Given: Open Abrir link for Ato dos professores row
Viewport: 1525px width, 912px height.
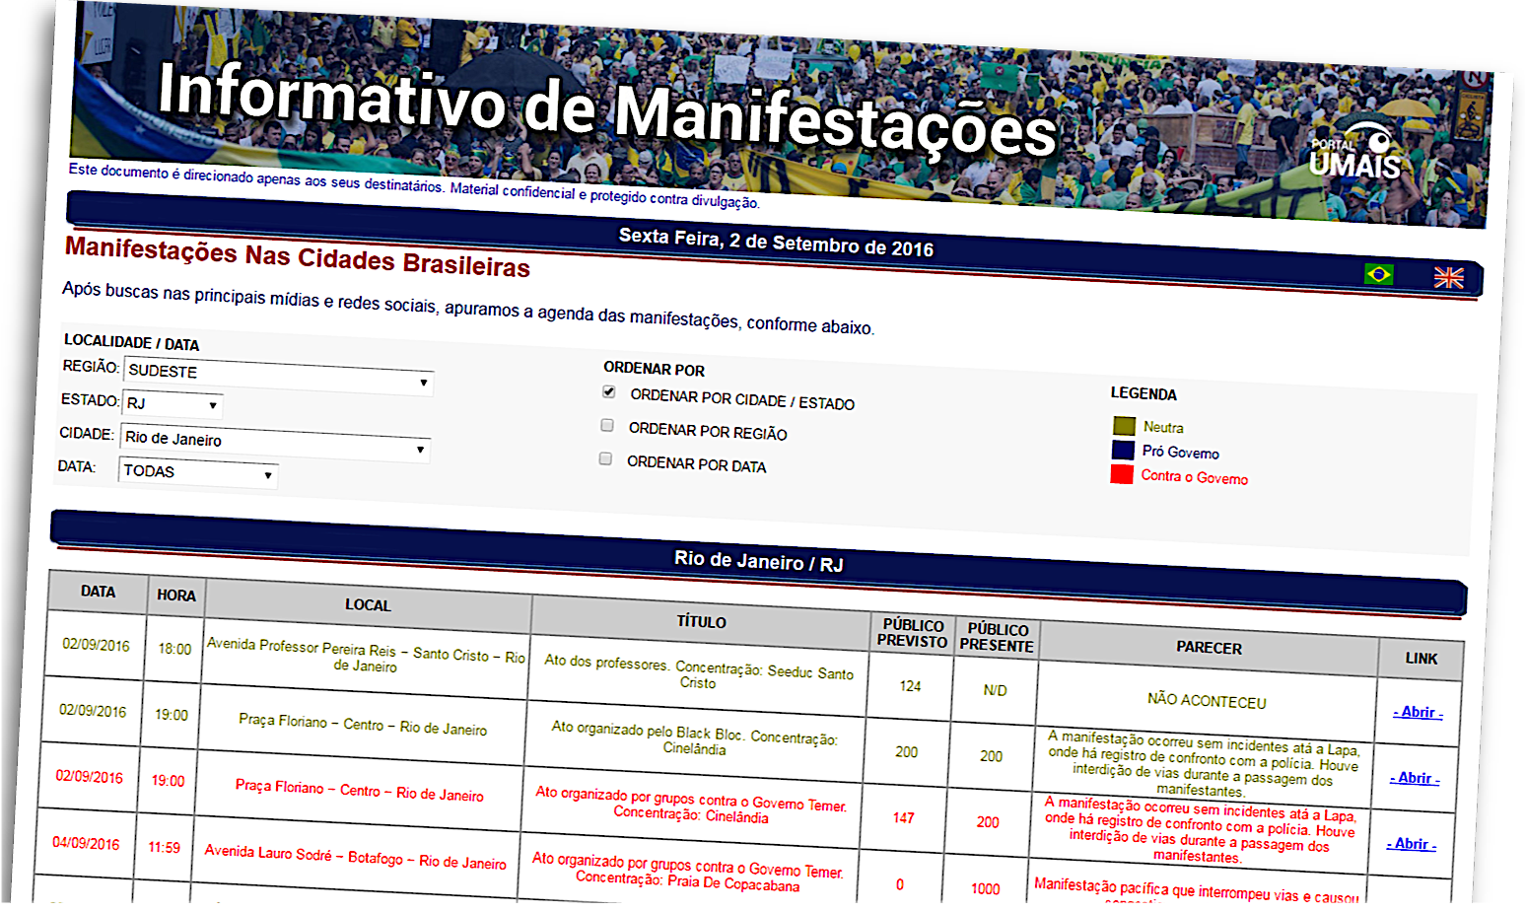Looking at the screenshot, I should pyautogui.click(x=1418, y=712).
